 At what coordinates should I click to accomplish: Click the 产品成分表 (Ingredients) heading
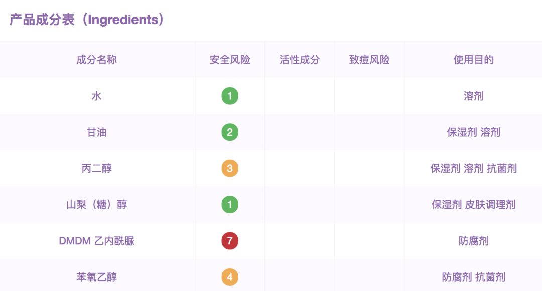click(87, 20)
